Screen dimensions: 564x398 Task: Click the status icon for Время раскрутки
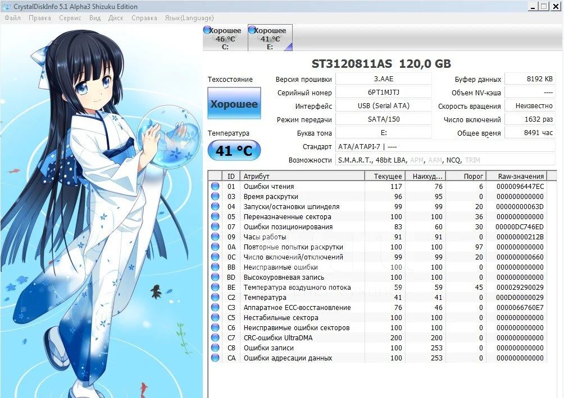215,196
